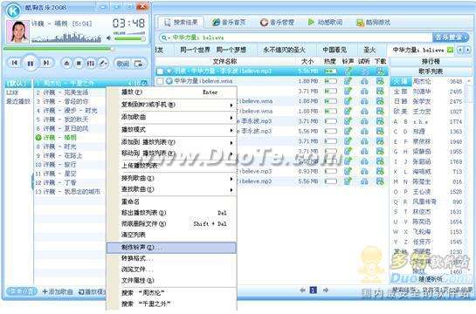
Task: Skip to the next track
Action: tap(46, 63)
